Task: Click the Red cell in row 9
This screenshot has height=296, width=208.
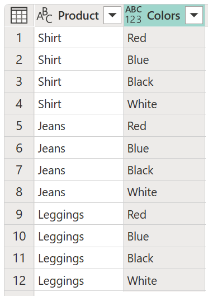Action: point(164,214)
